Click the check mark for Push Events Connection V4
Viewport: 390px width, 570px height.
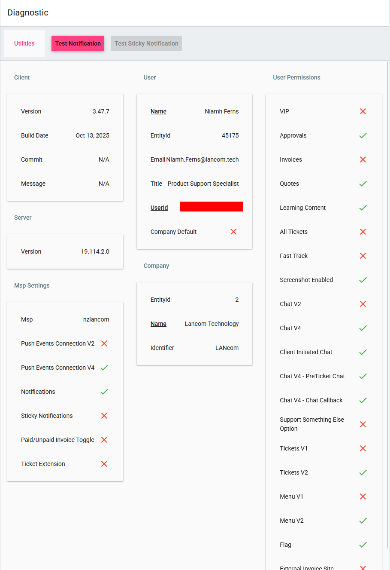point(104,368)
